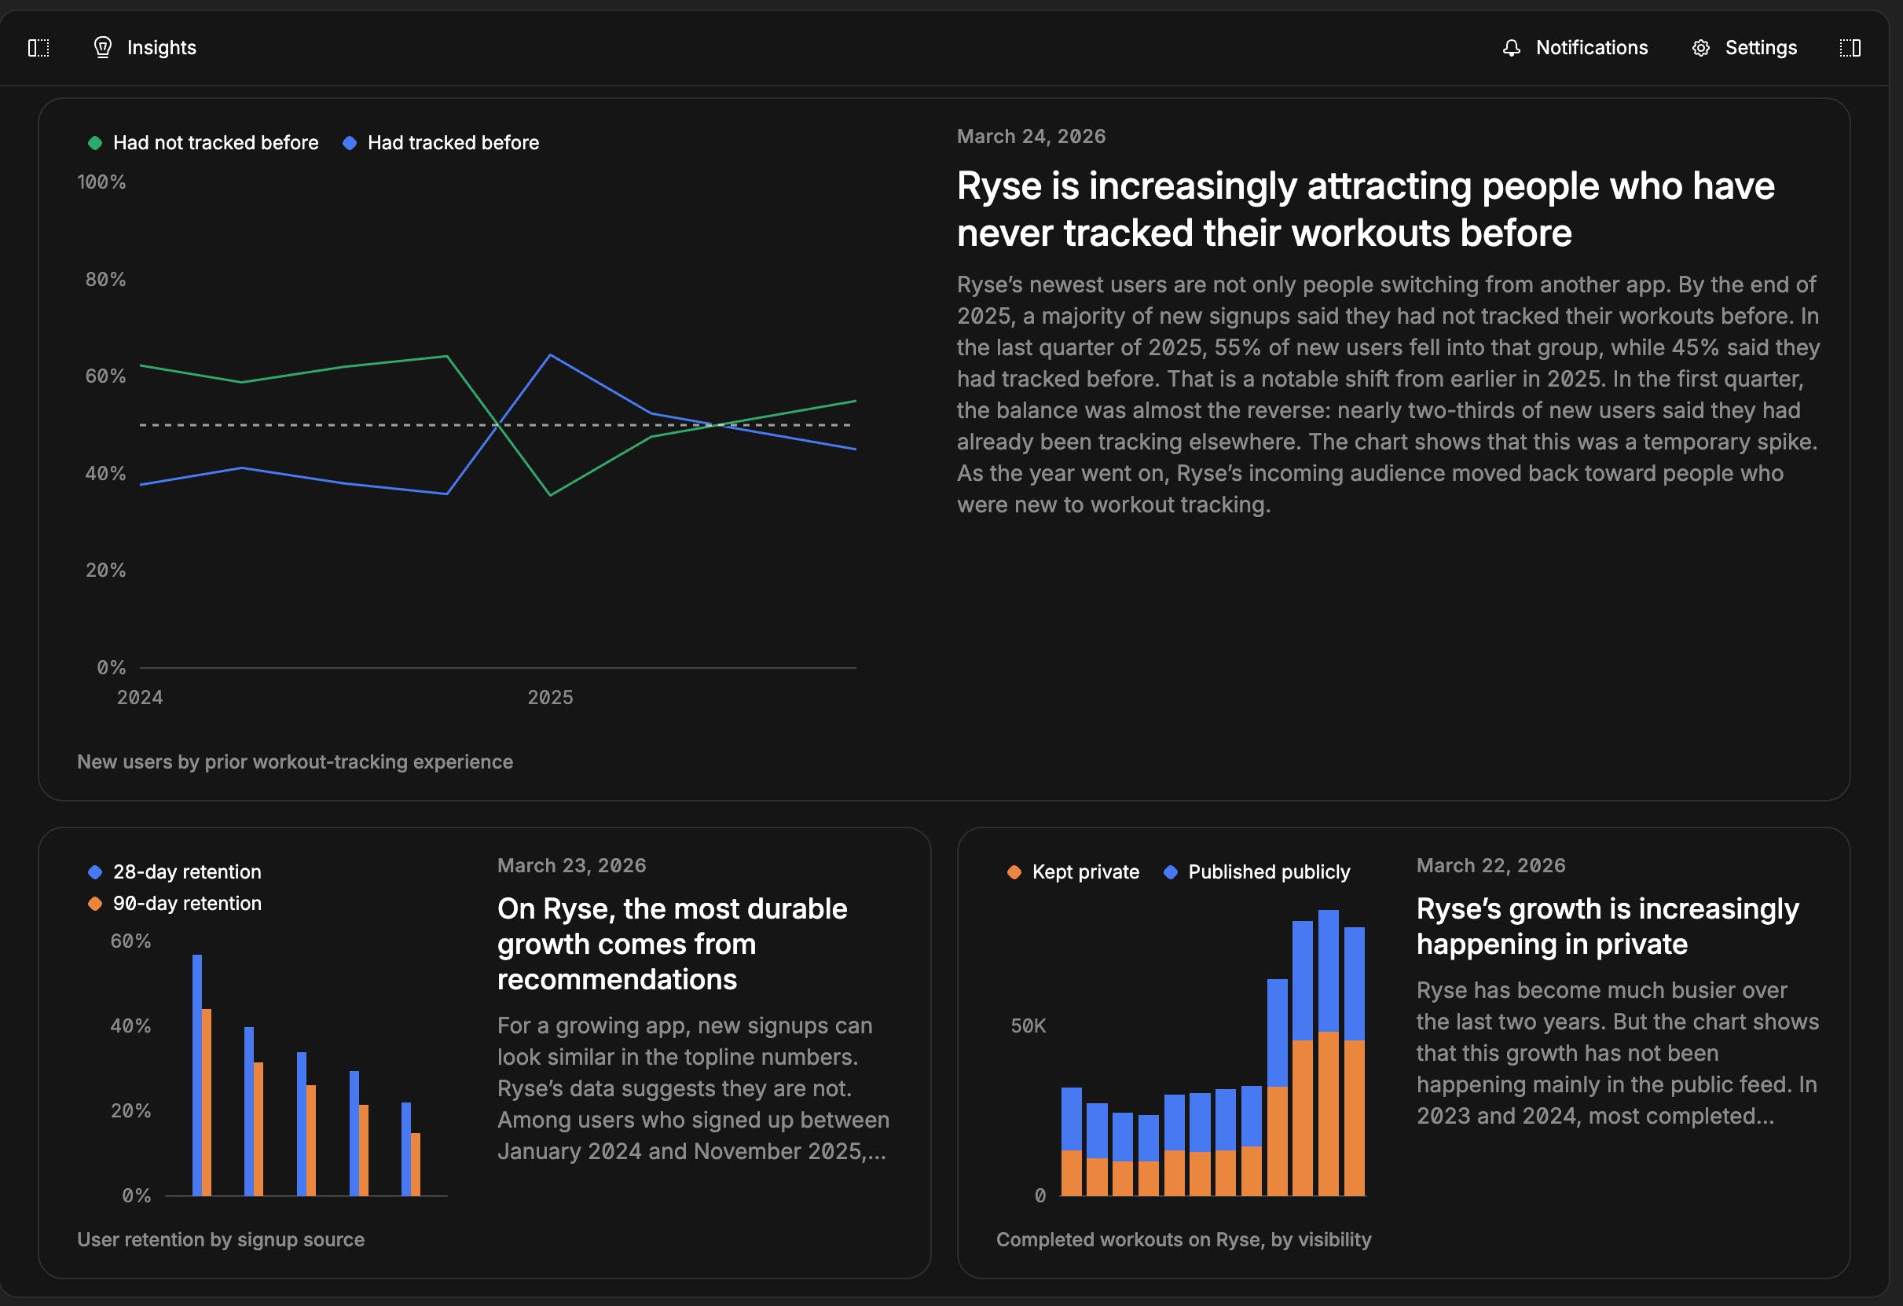1903x1306 pixels.
Task: Toggle the right sidebar panel icon
Action: 1849,47
